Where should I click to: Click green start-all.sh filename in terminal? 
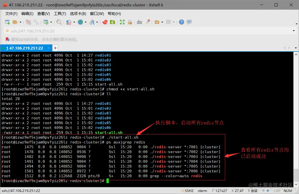(109, 132)
